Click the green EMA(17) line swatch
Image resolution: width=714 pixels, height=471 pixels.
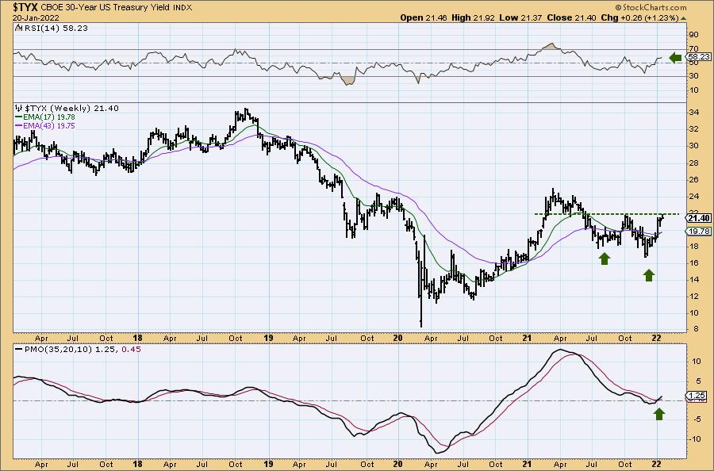click(19, 117)
